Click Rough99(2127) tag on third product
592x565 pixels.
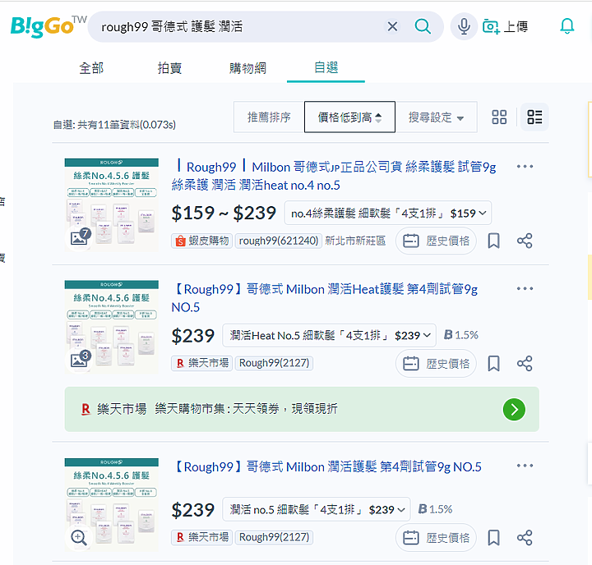pyautogui.click(x=274, y=537)
